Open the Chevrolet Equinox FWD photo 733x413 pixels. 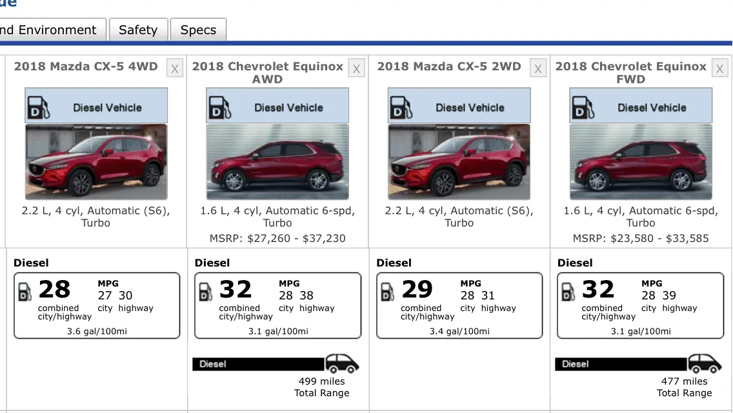pos(641,161)
